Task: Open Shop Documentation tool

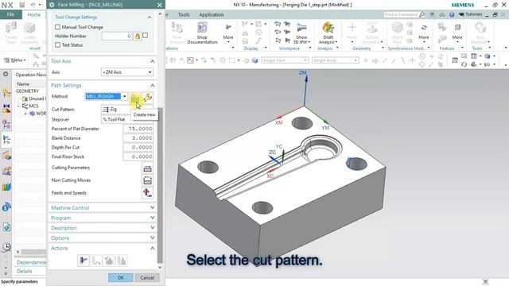Action: [x=202, y=33]
